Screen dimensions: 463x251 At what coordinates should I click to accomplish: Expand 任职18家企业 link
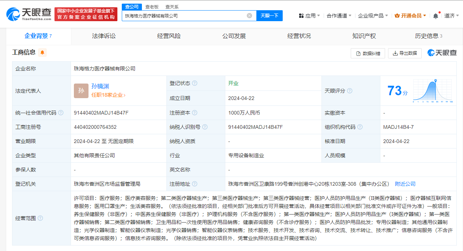[108, 95]
